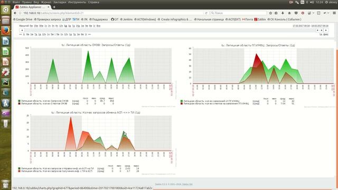
Task: Click the date range link at top right
Action: pyautogui.click(x=310, y=26)
